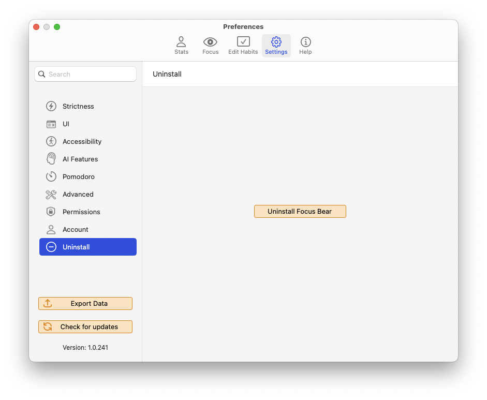Click the refresh arrows icon on updates button

[48, 327]
